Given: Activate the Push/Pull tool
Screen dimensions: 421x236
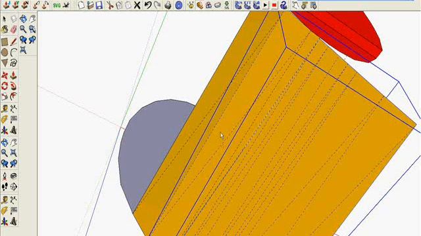Looking at the screenshot, I should (x=13, y=75).
